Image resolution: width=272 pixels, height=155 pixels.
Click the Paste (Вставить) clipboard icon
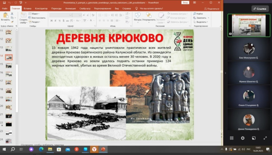[x=6, y=16]
